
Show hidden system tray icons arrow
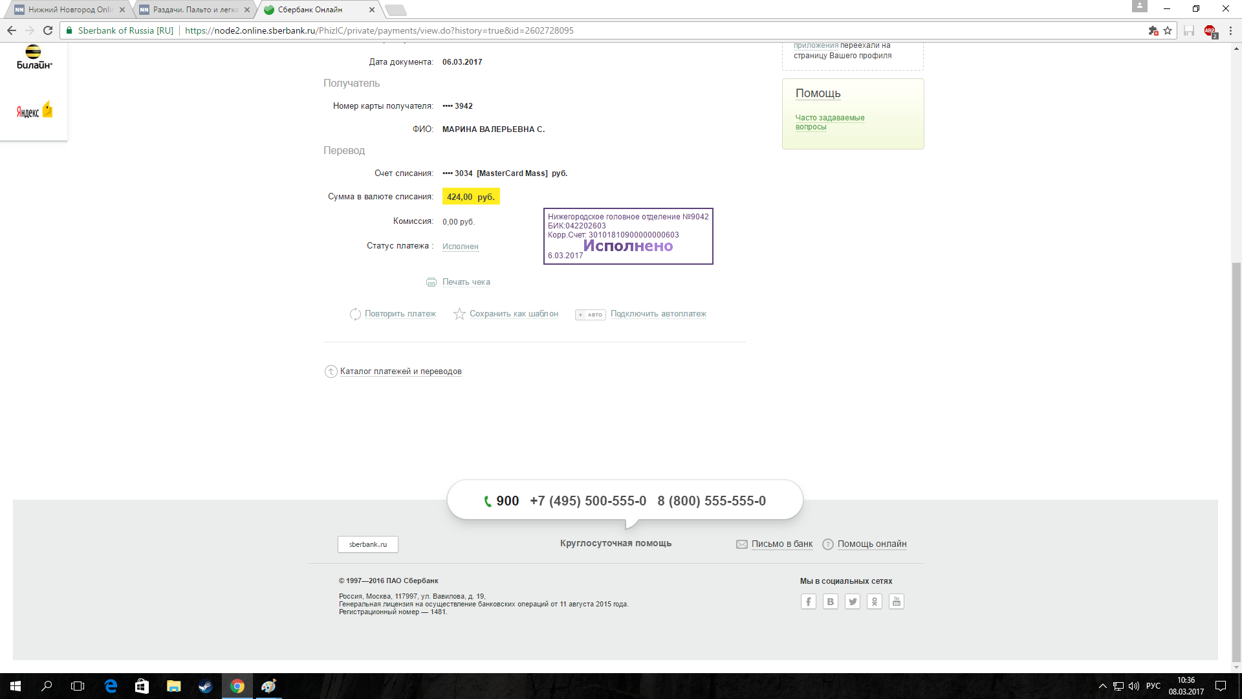coord(1103,686)
